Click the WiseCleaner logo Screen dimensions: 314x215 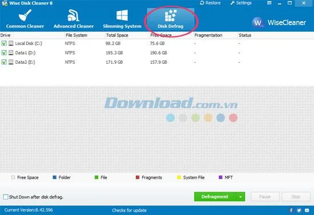point(279,22)
